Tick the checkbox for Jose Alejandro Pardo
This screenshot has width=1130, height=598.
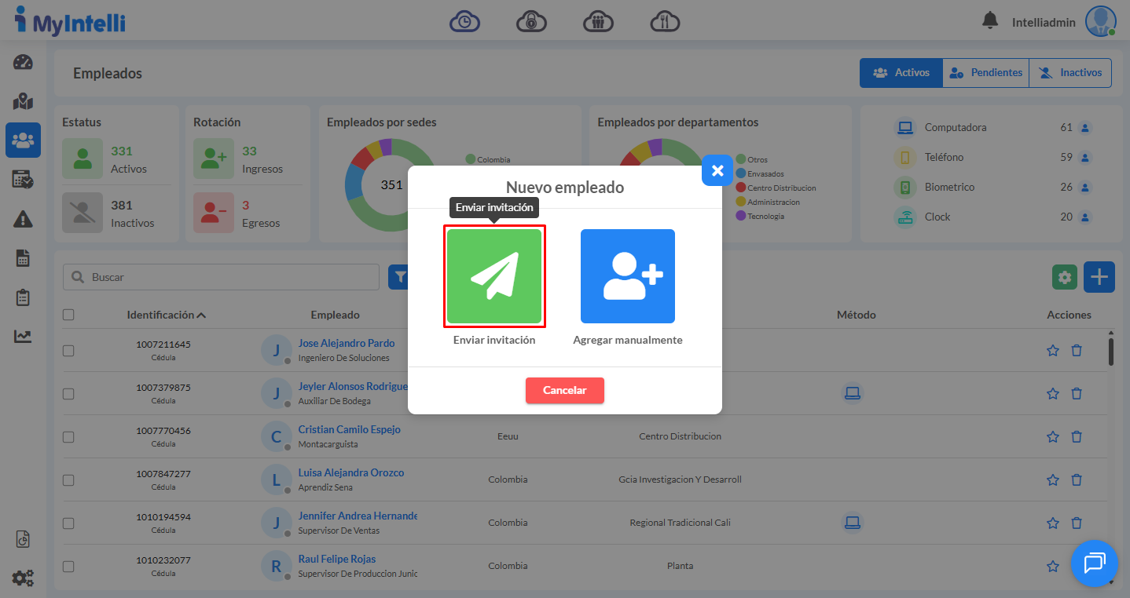click(68, 350)
